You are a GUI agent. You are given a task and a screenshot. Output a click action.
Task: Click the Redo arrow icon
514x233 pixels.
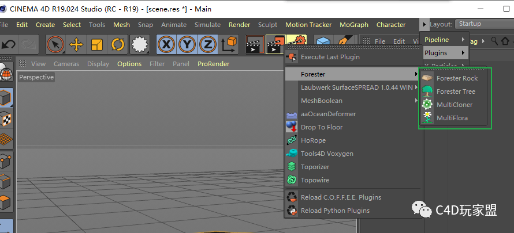(x=28, y=44)
